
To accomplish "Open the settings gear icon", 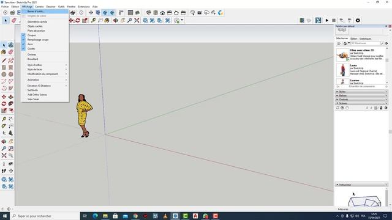I will click(358, 20).
